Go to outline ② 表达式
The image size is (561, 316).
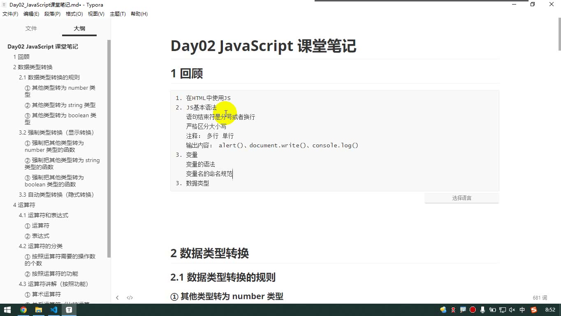(x=37, y=236)
